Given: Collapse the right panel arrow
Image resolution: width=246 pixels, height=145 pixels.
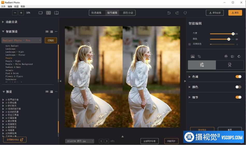Looking at the screenshot, I should coord(185,81).
